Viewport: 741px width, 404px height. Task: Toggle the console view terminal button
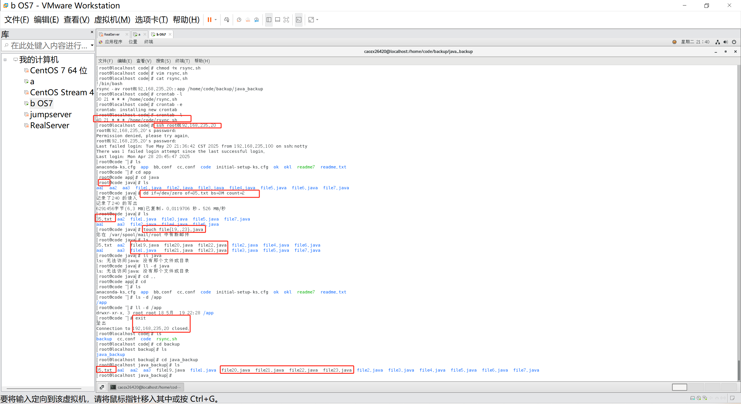[x=299, y=20]
